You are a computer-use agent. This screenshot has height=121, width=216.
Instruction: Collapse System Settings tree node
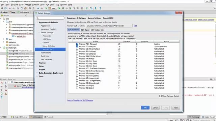[39, 33]
